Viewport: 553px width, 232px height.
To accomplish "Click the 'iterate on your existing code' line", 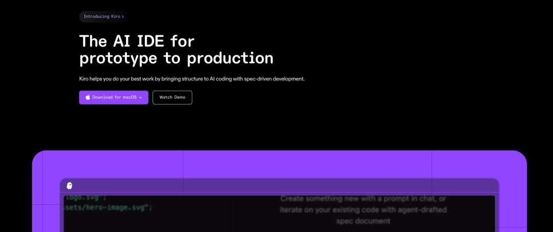I will (x=363, y=210).
